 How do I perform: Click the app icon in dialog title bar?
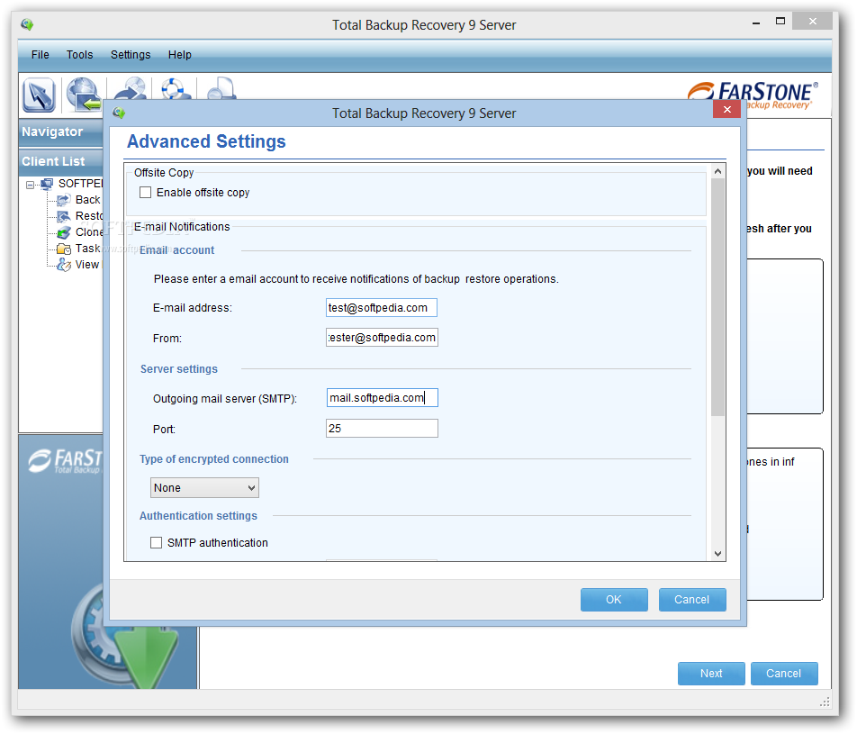(119, 113)
